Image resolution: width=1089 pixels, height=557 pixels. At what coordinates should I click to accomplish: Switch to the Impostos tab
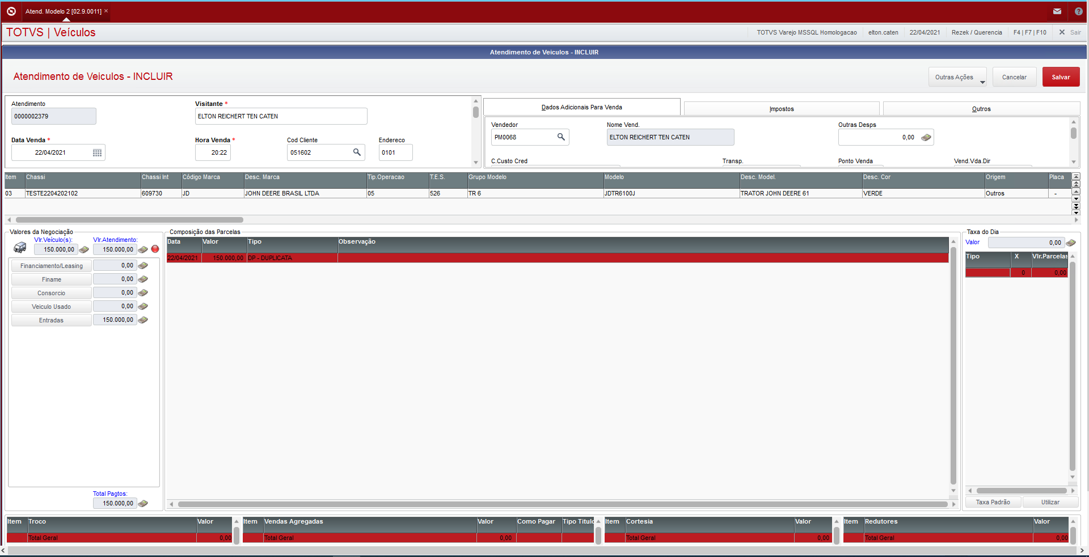click(x=782, y=109)
